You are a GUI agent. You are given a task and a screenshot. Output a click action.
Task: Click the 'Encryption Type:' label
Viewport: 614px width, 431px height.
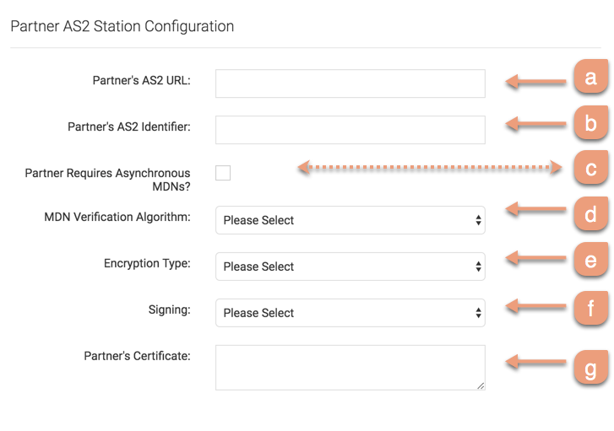tap(147, 263)
